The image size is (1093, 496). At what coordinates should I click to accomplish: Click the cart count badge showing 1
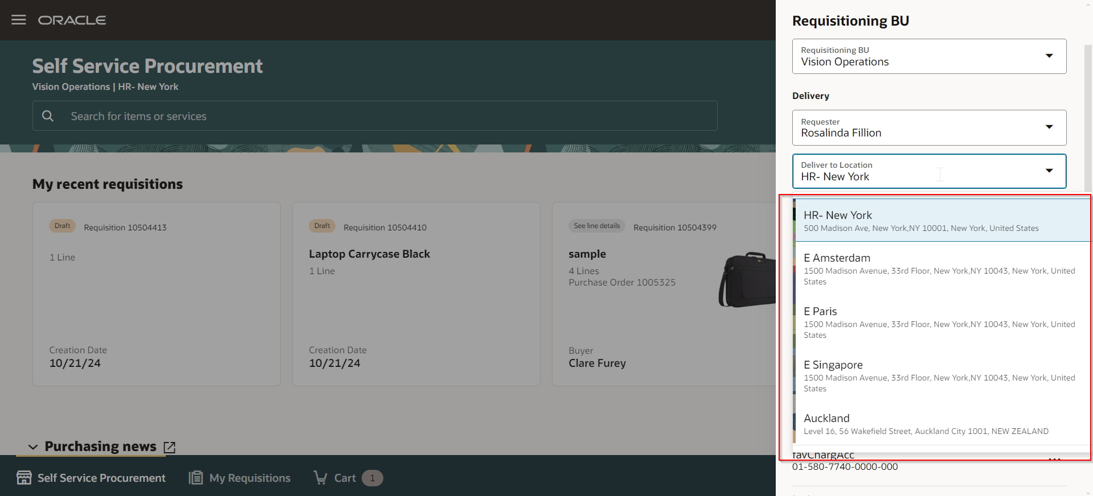(x=372, y=478)
